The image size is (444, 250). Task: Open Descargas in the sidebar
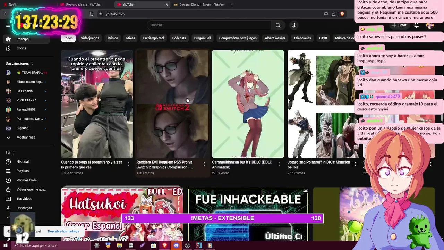tap(26, 208)
